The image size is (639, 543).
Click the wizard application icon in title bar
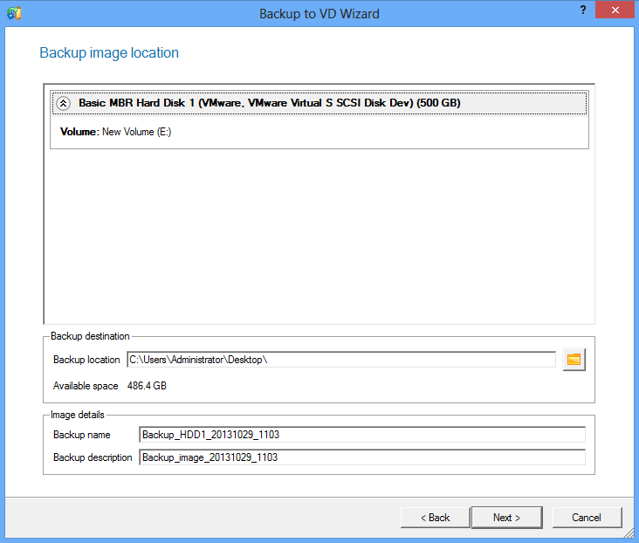(12, 13)
